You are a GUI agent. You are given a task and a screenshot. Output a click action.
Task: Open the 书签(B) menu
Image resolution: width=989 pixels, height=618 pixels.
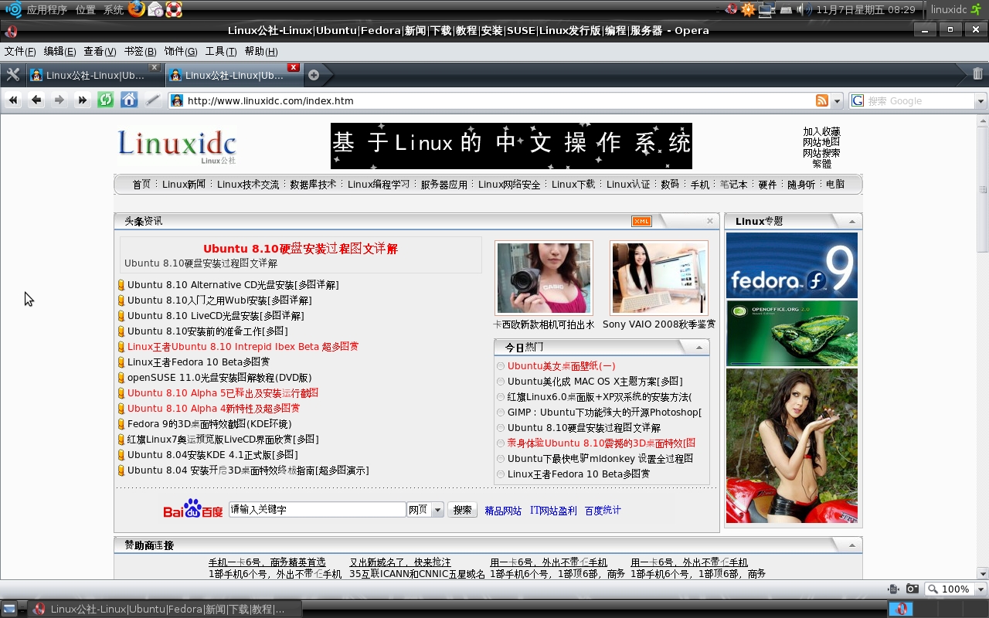(140, 52)
